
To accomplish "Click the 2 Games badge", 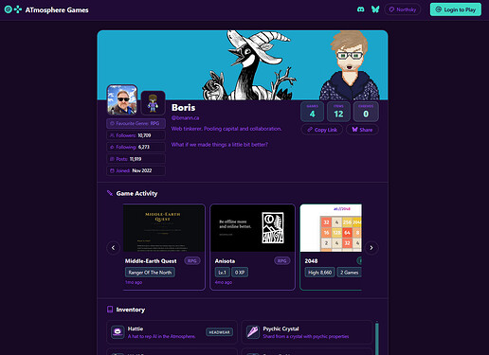I will 350,273.
